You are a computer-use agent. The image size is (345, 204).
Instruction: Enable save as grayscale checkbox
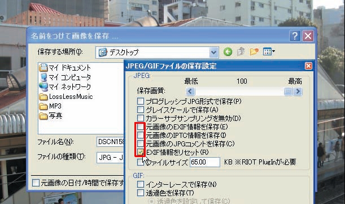click(x=141, y=110)
